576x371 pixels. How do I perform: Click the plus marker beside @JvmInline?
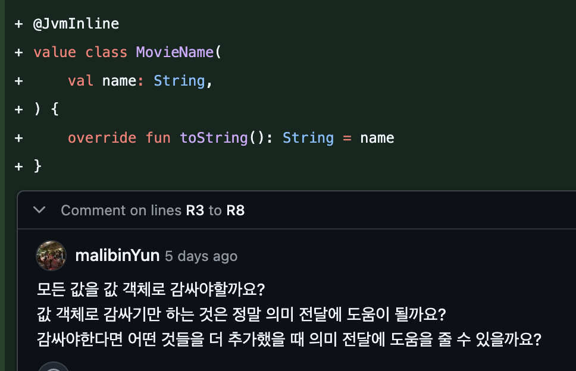point(18,24)
